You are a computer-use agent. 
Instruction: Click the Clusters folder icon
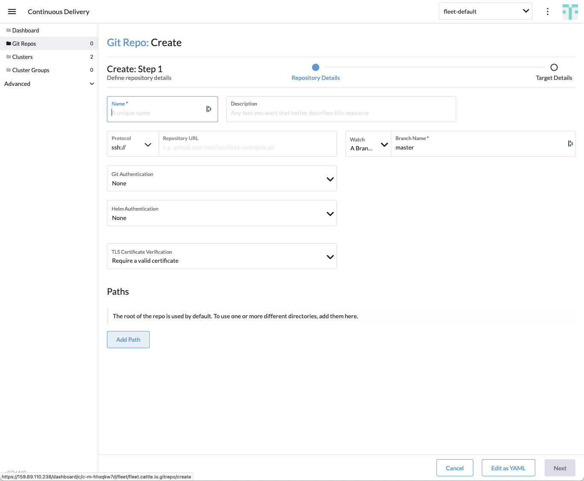tap(9, 57)
